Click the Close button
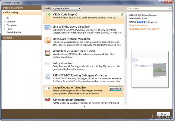175x121 pixels. point(163,114)
